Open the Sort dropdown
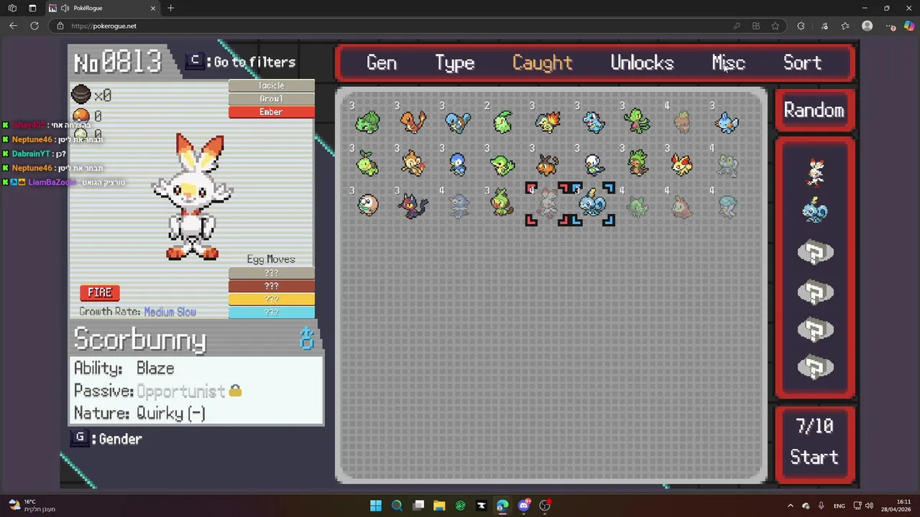 point(802,62)
